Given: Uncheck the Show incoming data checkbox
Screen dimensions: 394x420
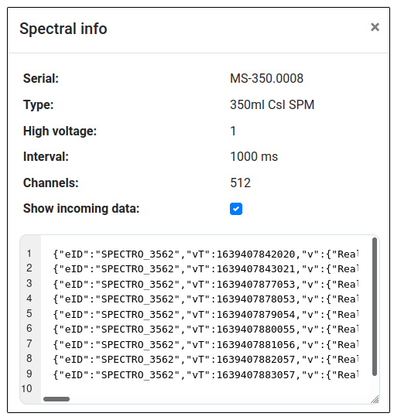Looking at the screenshot, I should click(236, 209).
